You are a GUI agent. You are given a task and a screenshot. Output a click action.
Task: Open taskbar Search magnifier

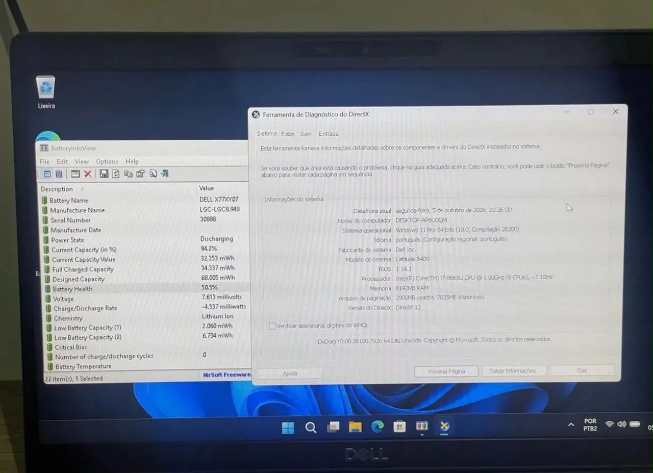pos(310,428)
